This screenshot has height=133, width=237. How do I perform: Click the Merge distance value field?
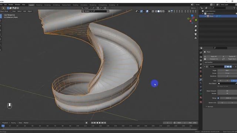click(228, 98)
